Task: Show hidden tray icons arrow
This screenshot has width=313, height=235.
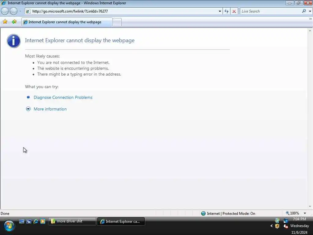Action: [271, 226]
